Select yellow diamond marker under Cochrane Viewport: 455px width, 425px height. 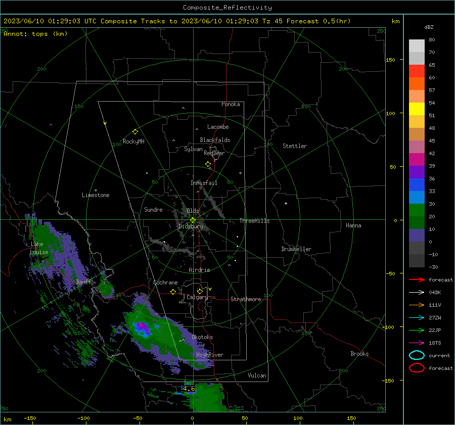(x=173, y=292)
